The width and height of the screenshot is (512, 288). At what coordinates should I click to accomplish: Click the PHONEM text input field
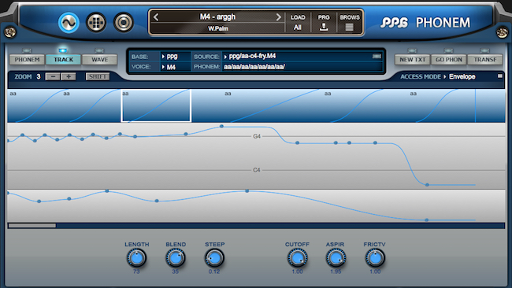[x=302, y=67]
